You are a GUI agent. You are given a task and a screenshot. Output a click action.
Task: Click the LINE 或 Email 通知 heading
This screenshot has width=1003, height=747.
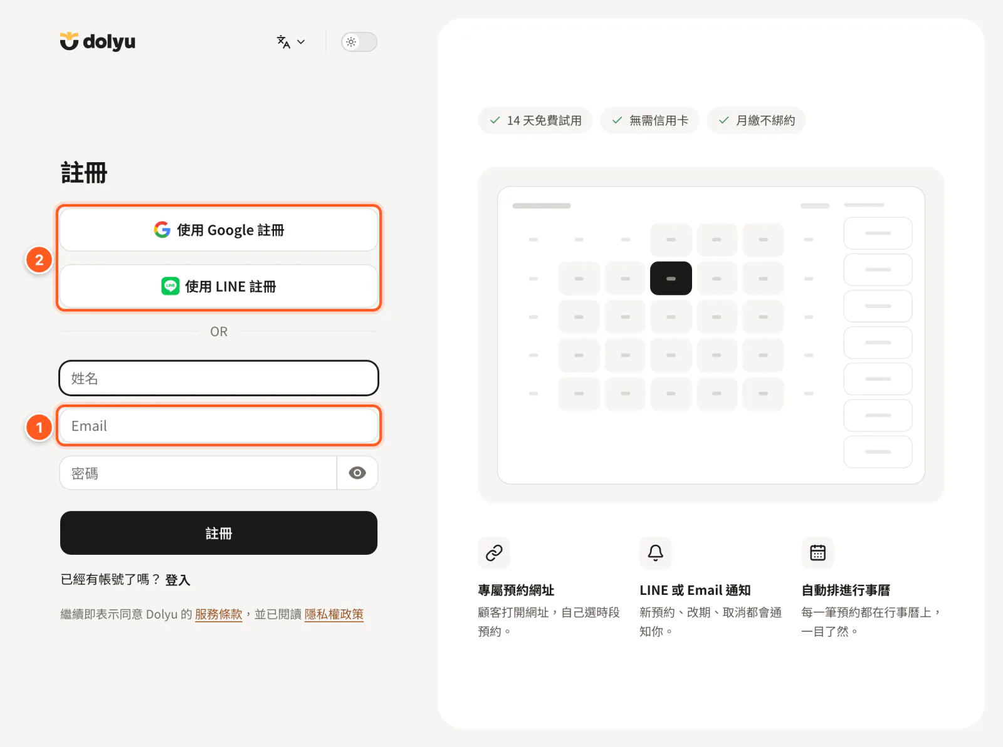(x=695, y=590)
